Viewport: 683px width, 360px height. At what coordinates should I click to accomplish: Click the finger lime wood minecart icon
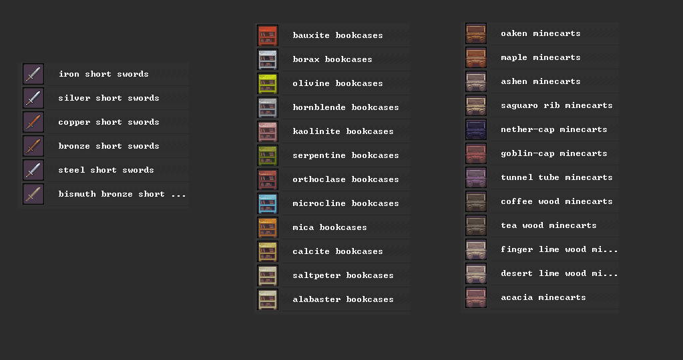(475, 249)
